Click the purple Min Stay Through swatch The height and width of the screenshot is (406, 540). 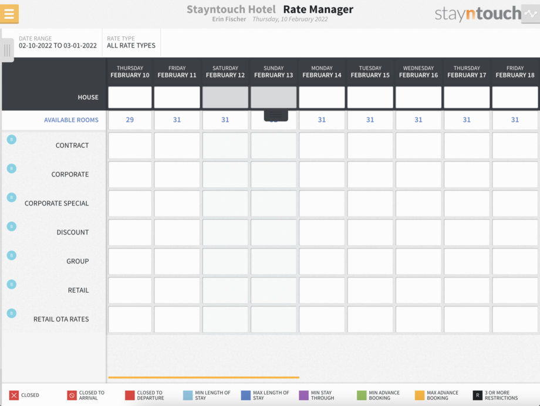[x=304, y=395]
